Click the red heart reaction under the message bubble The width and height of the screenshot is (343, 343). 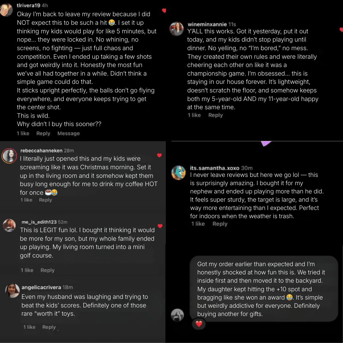click(199, 324)
